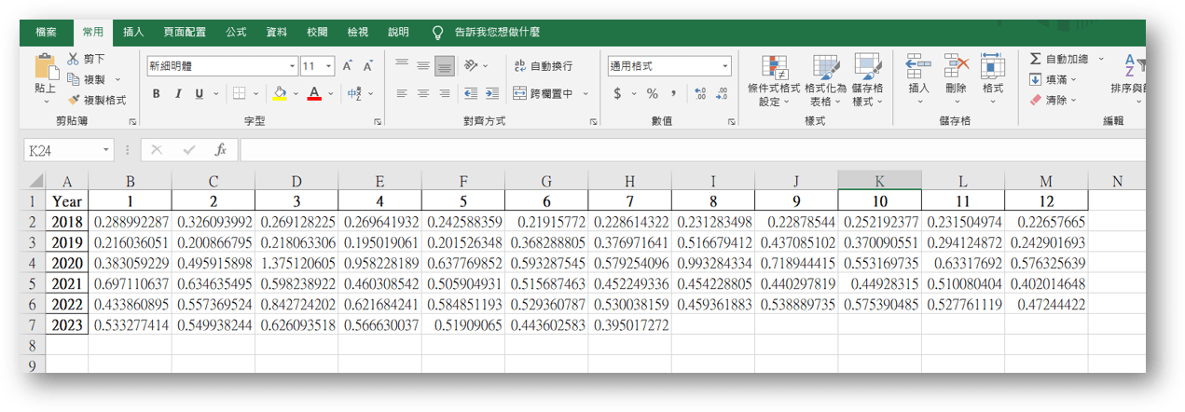The width and height of the screenshot is (1185, 412).
Task: Open Conditional Formatting (條件式格式設定)
Action: pyautogui.click(x=774, y=80)
